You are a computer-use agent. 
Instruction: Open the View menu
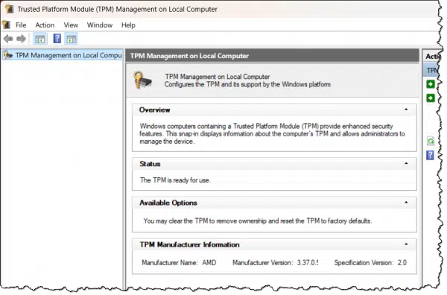71,25
